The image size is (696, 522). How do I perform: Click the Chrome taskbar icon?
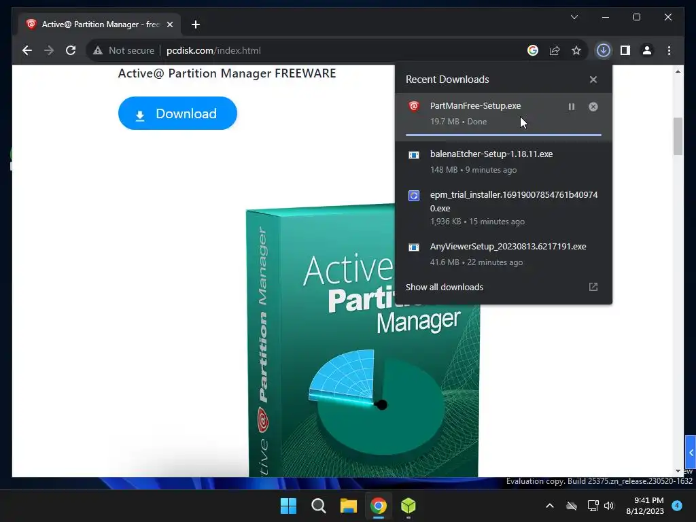click(378, 506)
